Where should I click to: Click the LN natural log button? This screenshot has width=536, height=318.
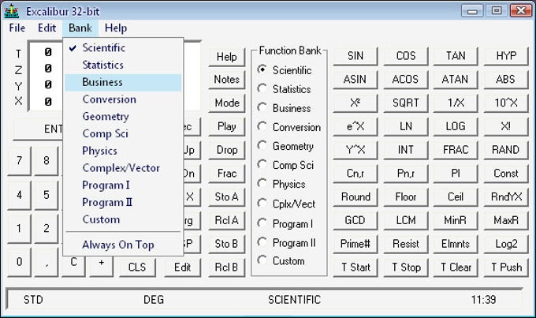[x=406, y=127]
